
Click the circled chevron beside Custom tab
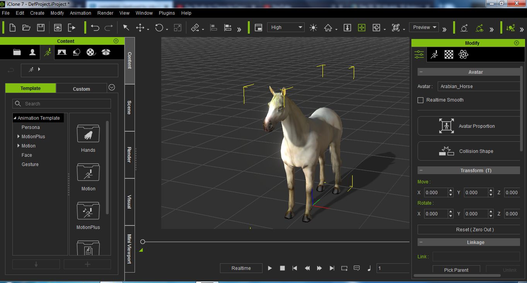(x=112, y=87)
